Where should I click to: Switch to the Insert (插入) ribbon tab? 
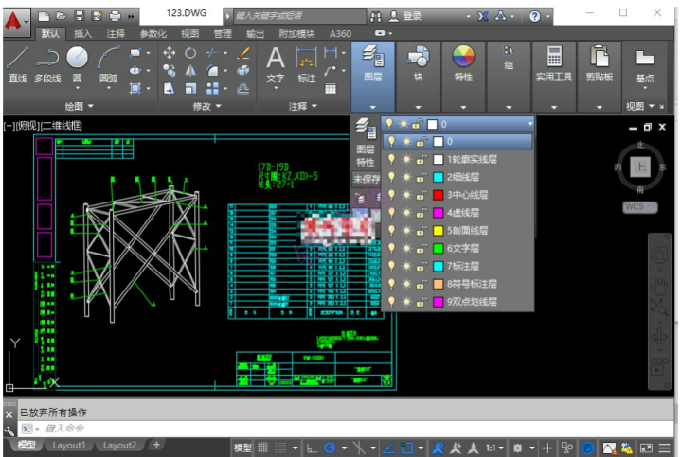(82, 33)
